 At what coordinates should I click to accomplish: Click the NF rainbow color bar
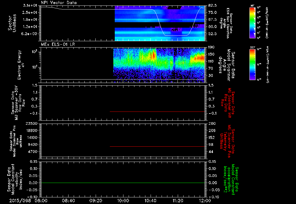coord(253,23)
